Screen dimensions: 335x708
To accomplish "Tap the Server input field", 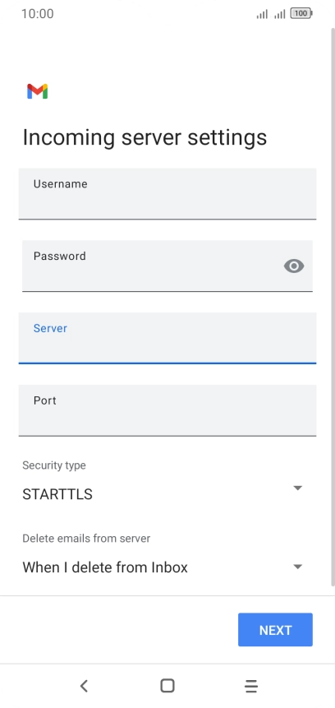I will [167, 338].
